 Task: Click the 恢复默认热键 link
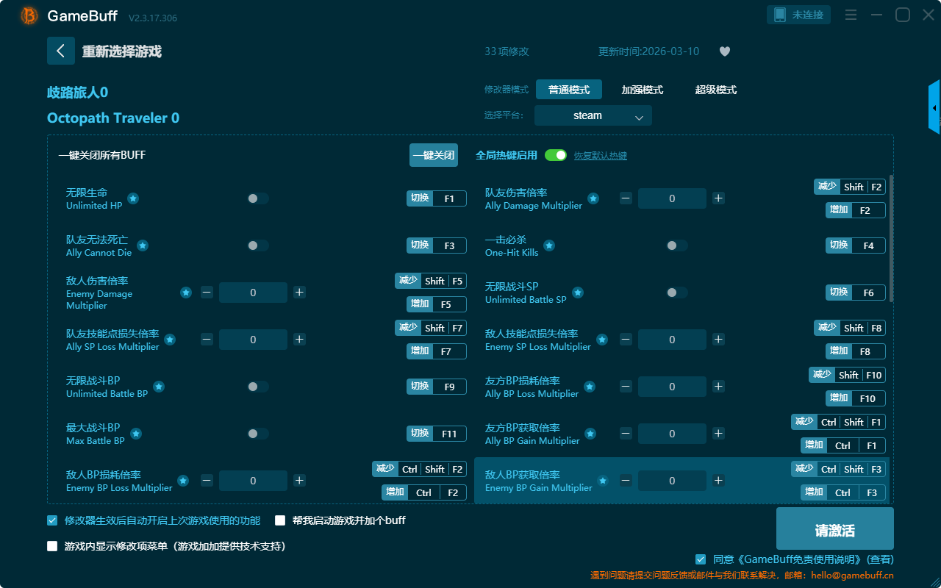(x=601, y=156)
